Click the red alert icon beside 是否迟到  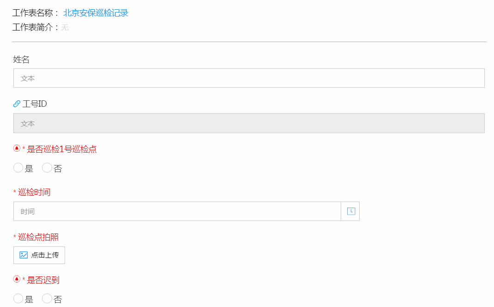coord(17,279)
